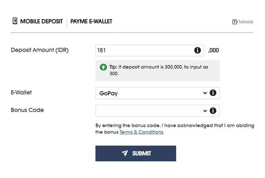Open the Terms & Conditions link
The width and height of the screenshot is (265, 178).
141,132
